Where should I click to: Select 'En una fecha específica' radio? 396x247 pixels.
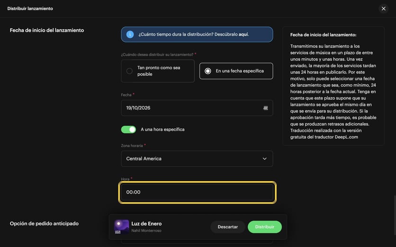coord(207,71)
